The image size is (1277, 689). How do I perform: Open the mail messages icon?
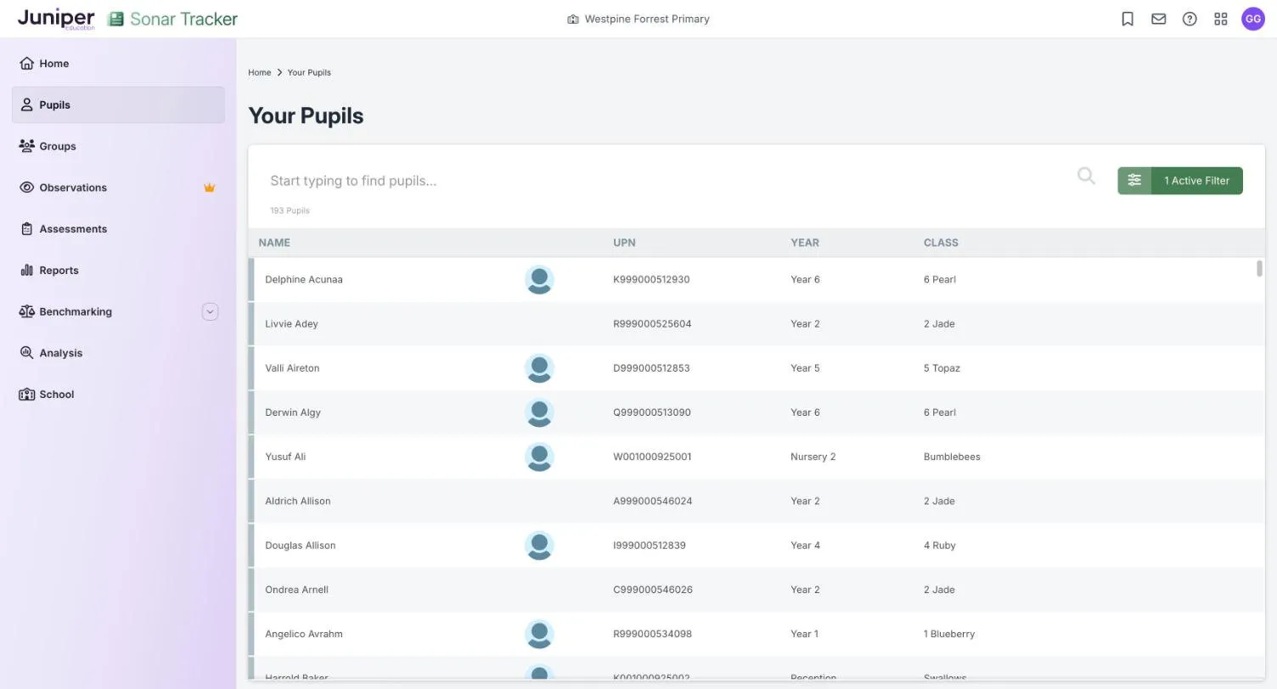click(1159, 19)
